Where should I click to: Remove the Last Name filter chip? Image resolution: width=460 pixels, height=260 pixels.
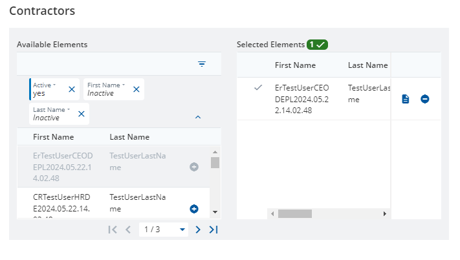(x=82, y=114)
